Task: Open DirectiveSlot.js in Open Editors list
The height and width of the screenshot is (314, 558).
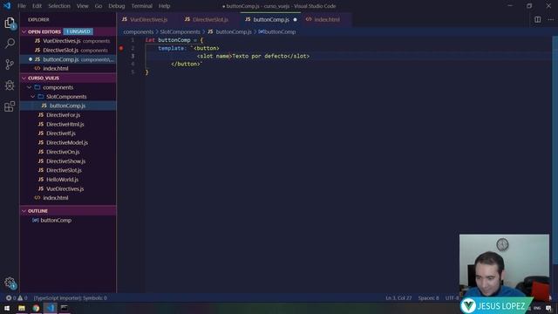Action: pos(68,51)
